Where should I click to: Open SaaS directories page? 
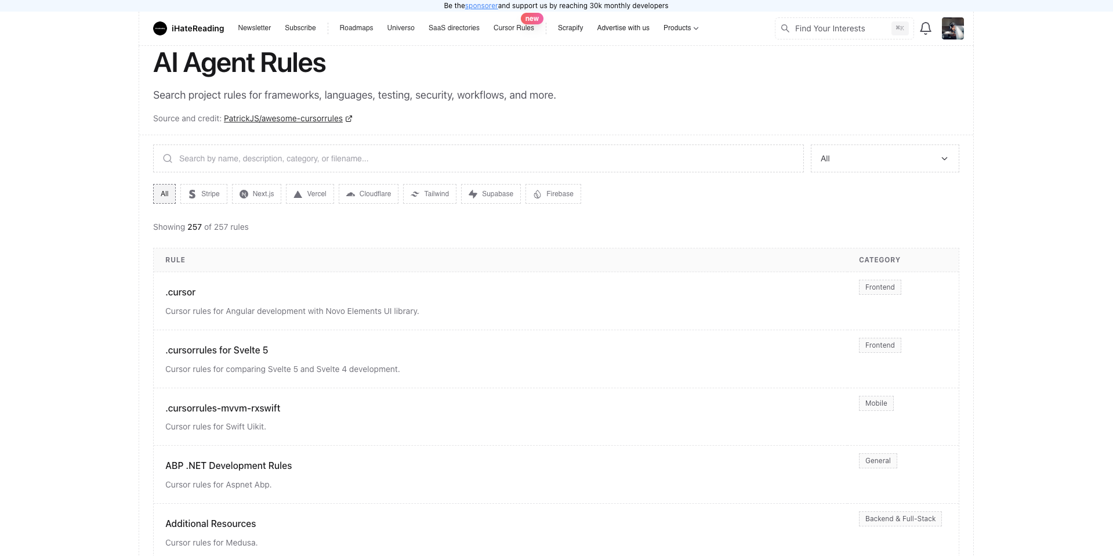click(x=454, y=28)
